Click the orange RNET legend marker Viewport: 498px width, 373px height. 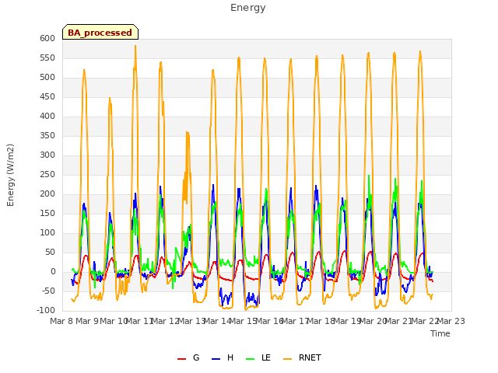(x=287, y=359)
